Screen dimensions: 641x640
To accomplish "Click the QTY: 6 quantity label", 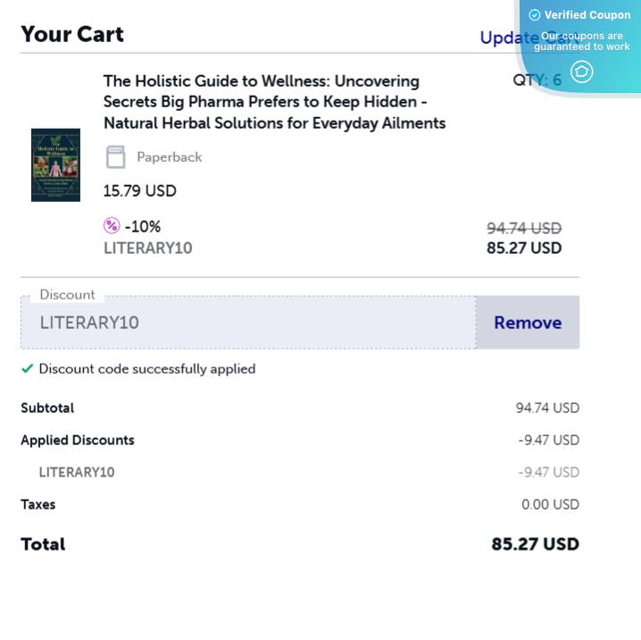I will 537,80.
